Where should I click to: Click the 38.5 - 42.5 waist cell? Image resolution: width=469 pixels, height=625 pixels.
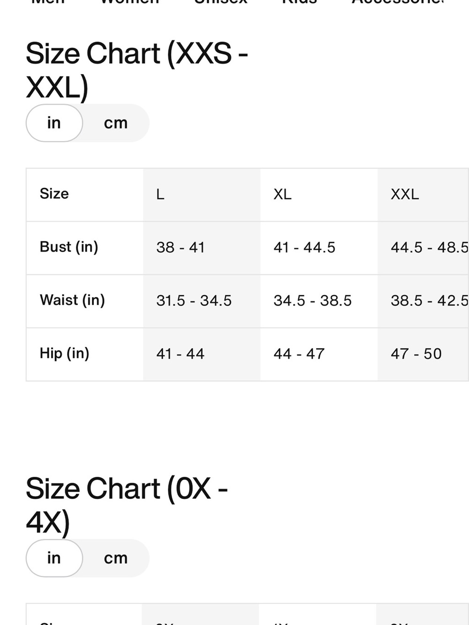coord(423,301)
